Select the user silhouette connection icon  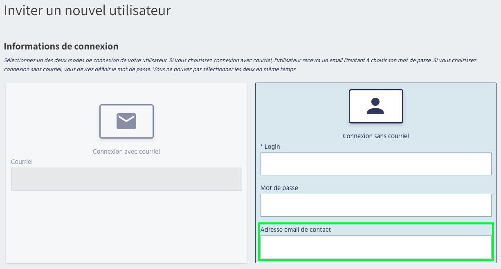375,106
